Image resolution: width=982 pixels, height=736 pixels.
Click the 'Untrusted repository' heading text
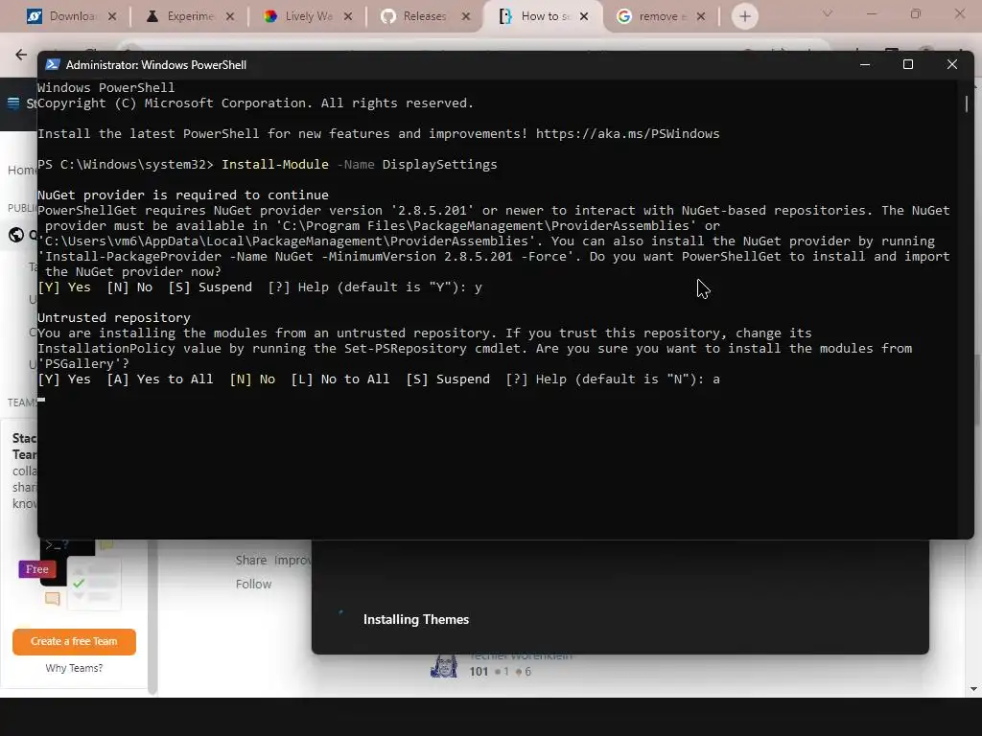point(114,318)
